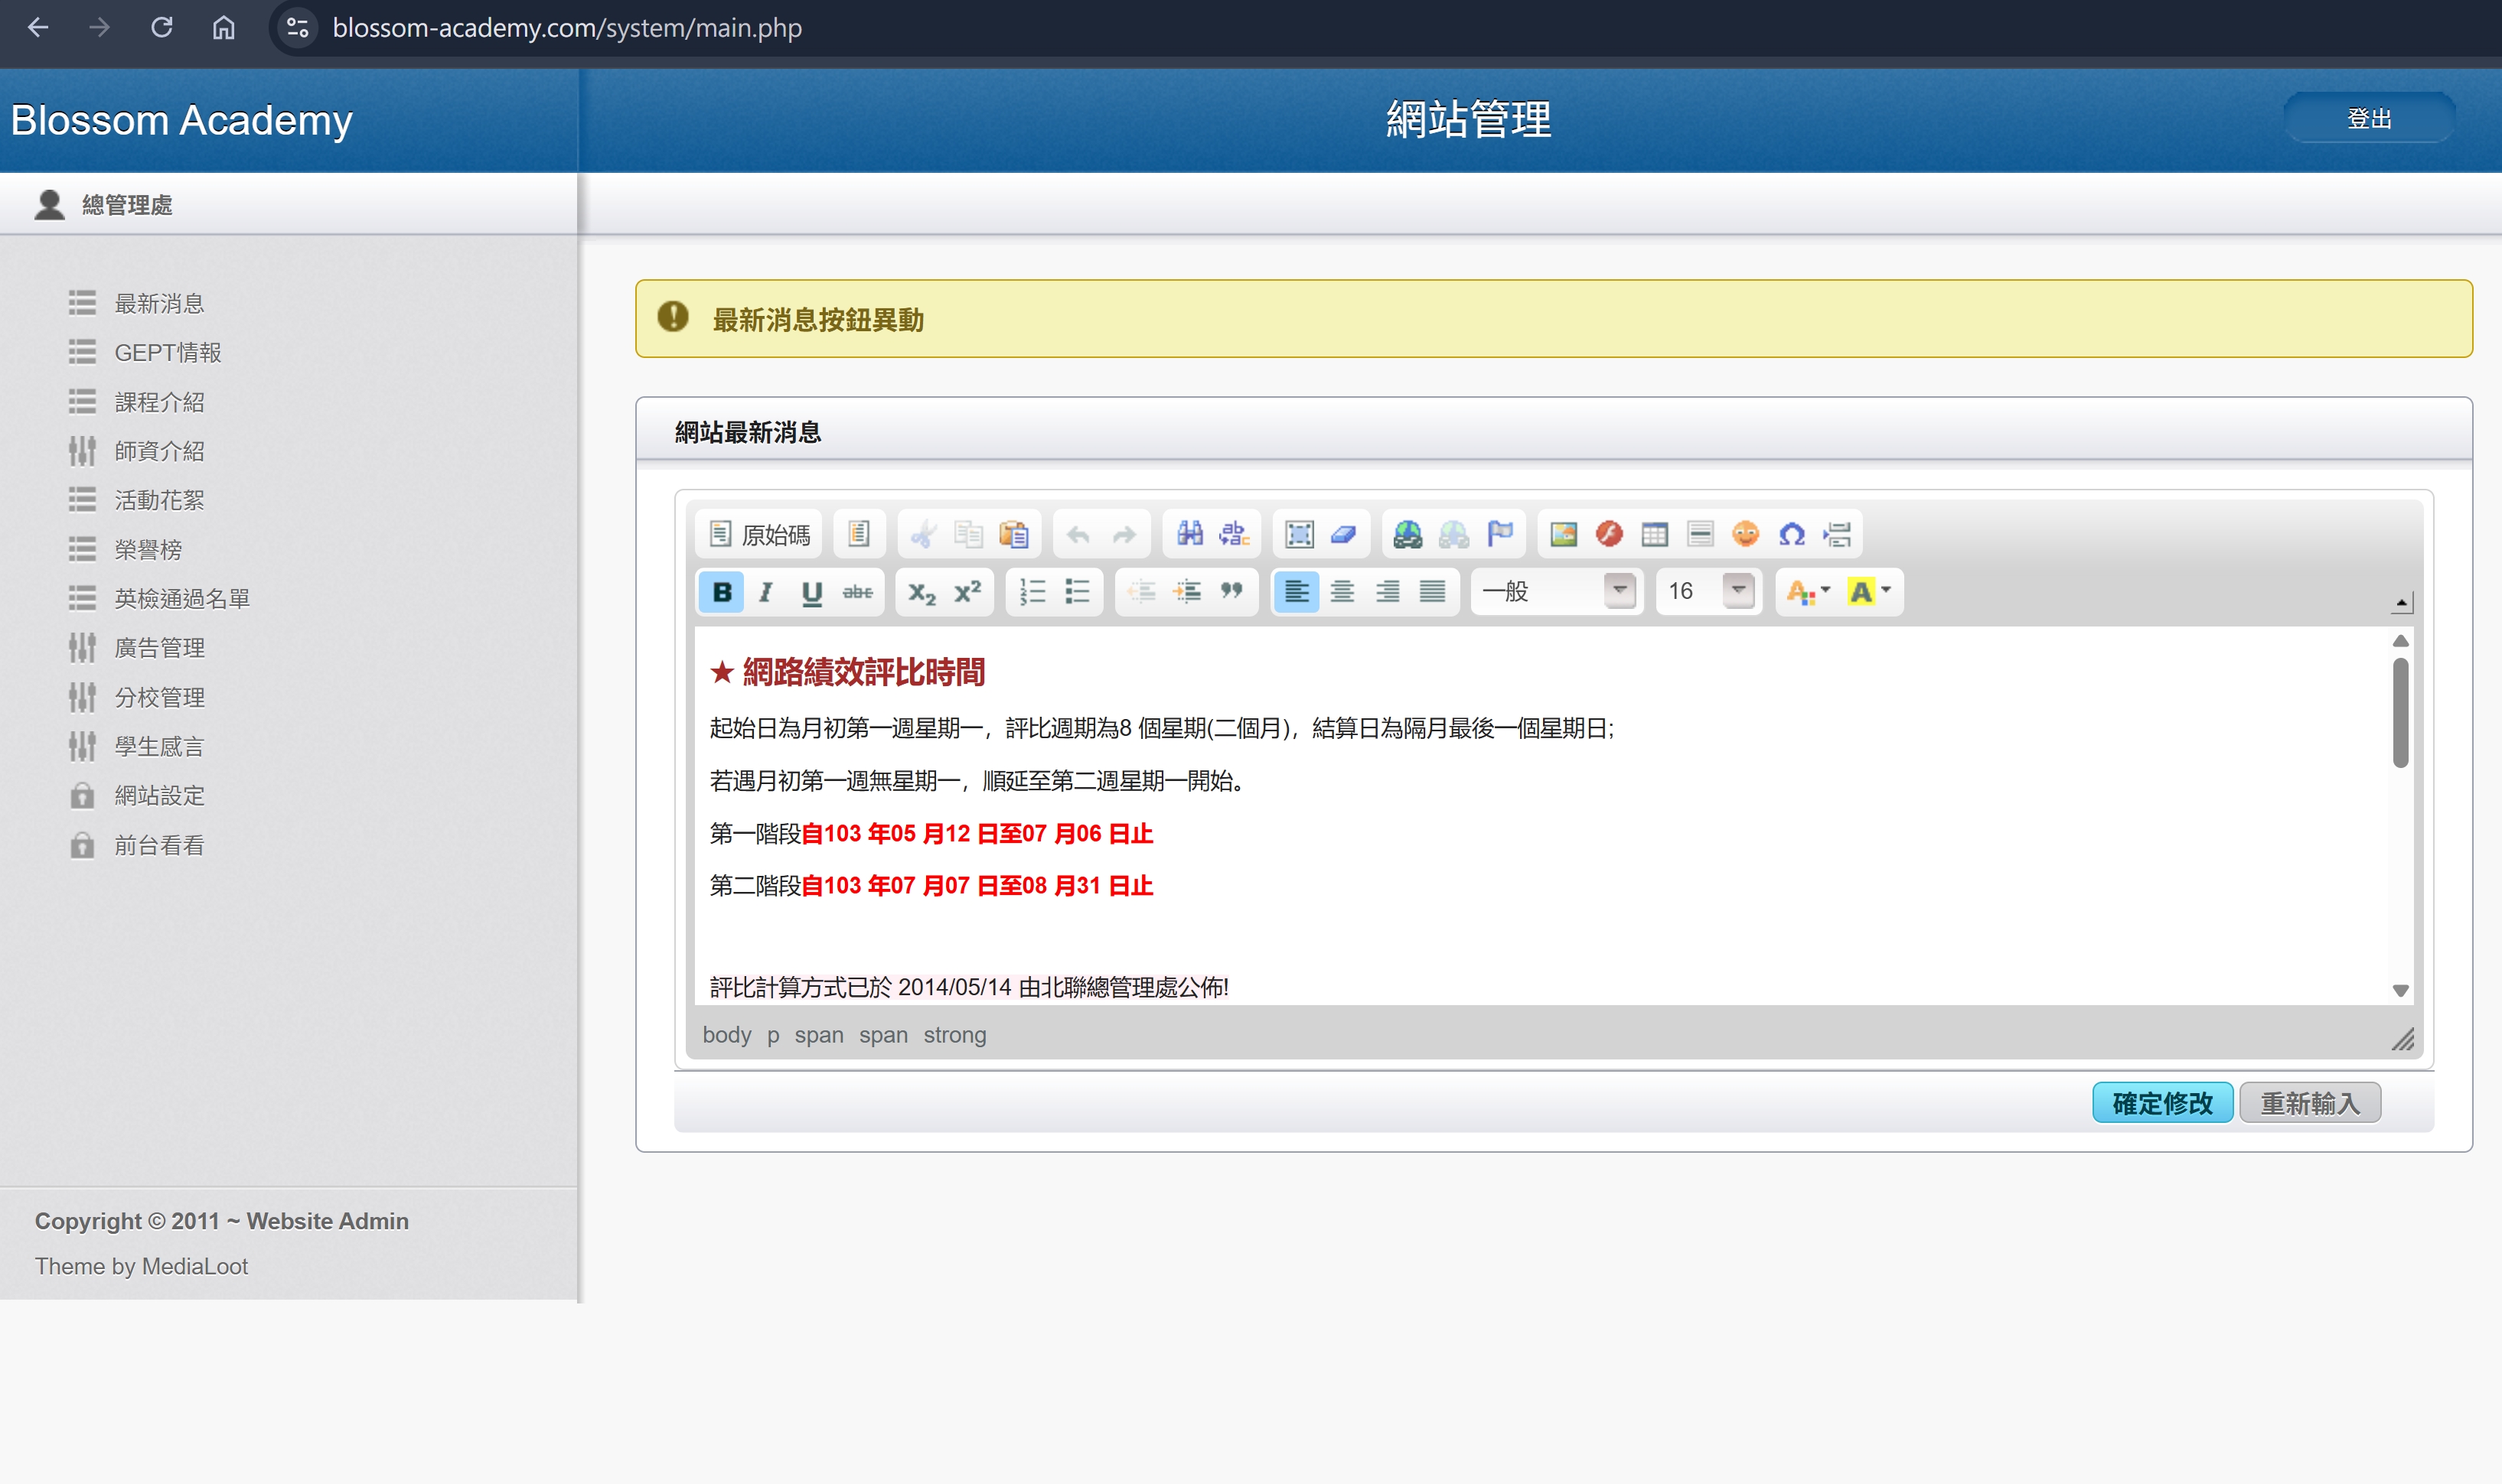Toggle italic formatting
This screenshot has height=1484, width=2502.
[x=766, y=592]
